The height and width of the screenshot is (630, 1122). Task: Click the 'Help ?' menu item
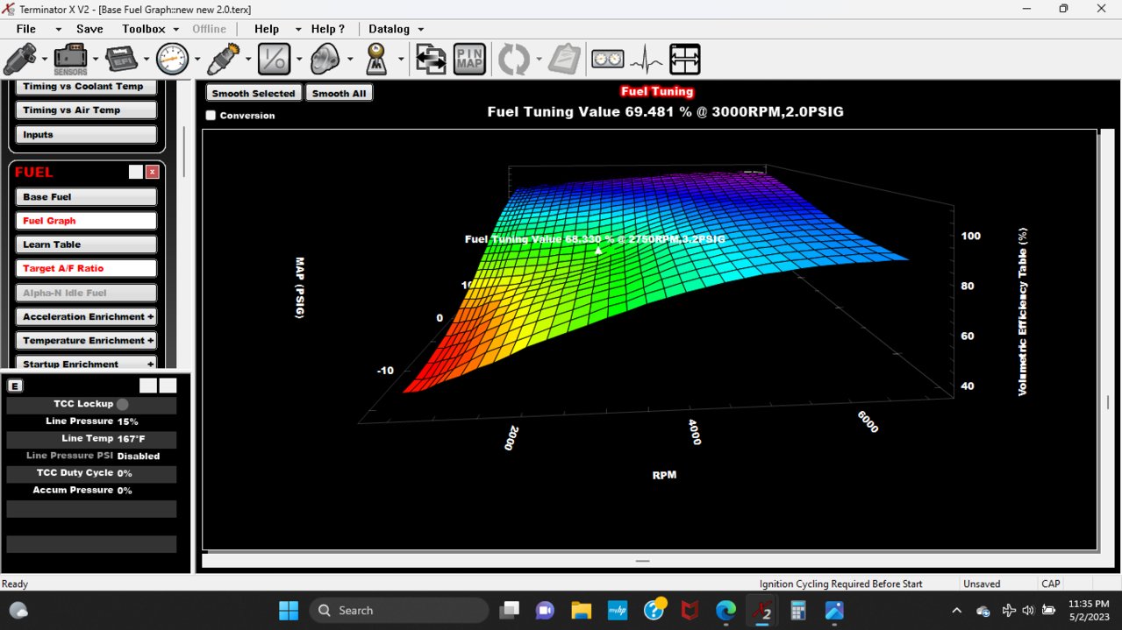328,29
